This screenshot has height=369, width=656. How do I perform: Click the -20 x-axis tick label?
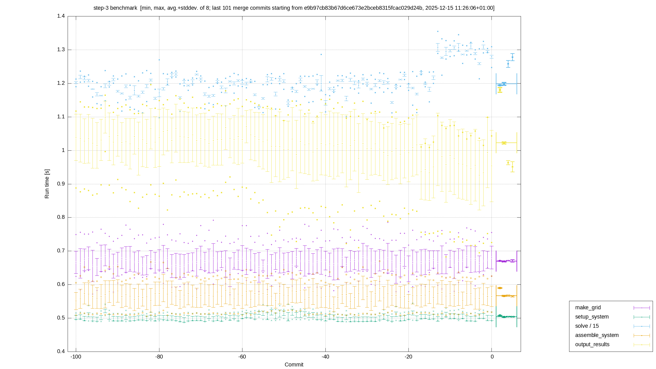pyautogui.click(x=408, y=357)
